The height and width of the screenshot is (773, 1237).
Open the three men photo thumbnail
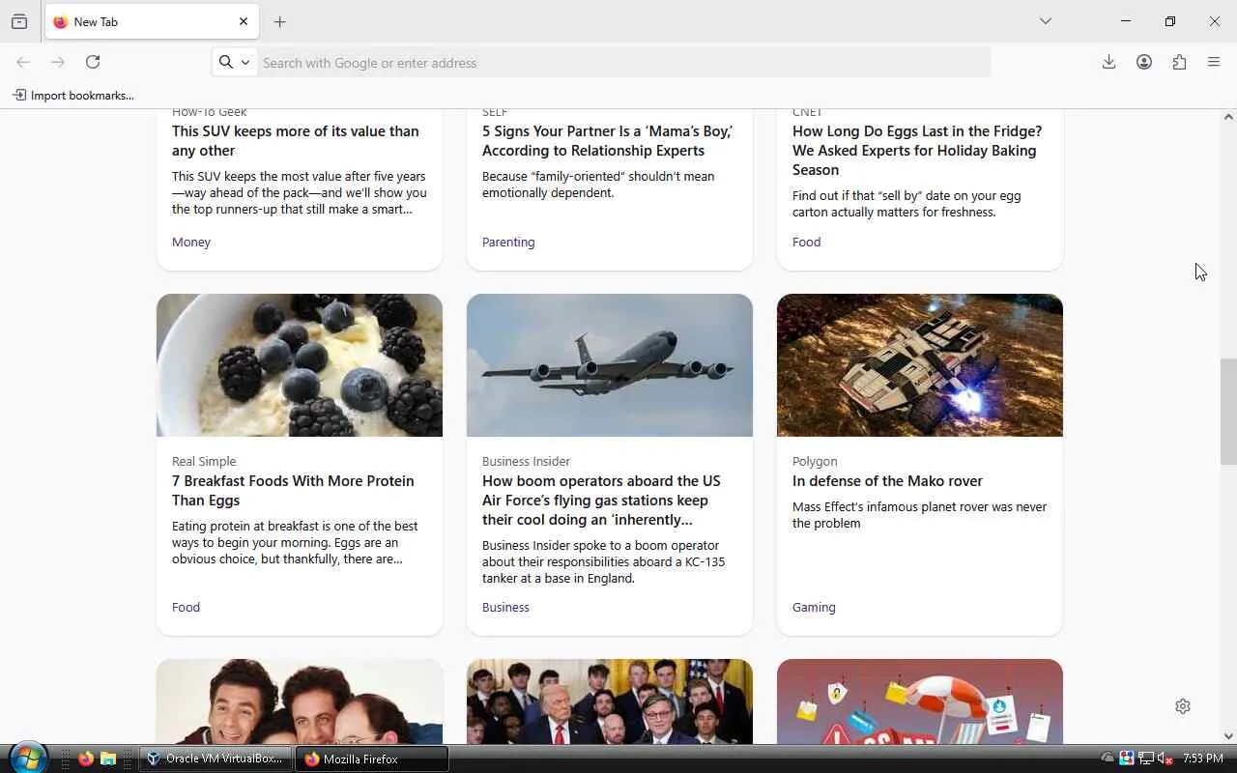pyautogui.click(x=300, y=701)
